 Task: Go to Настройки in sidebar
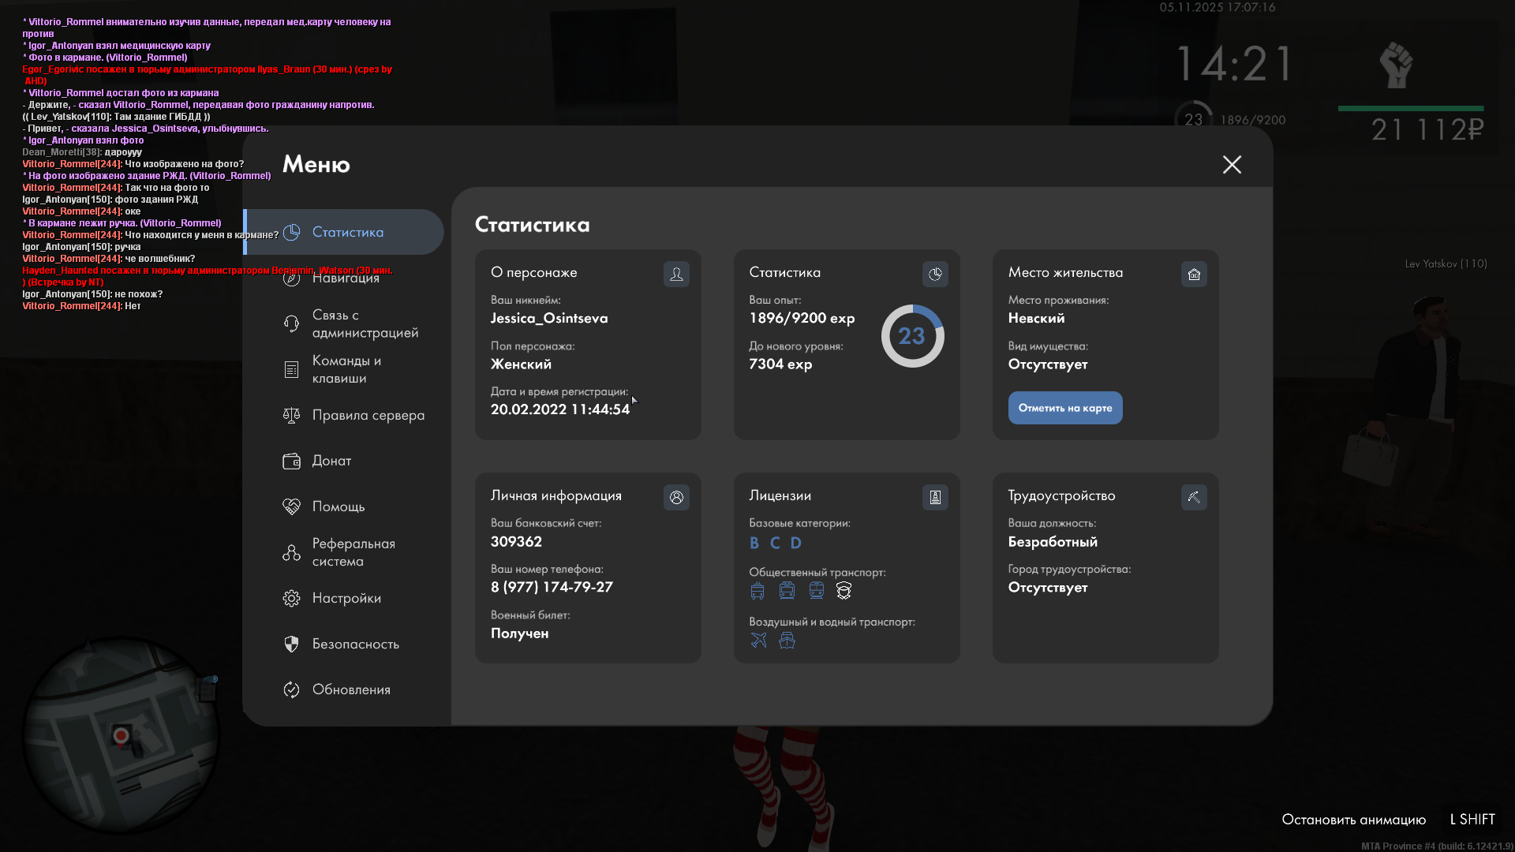tap(346, 598)
